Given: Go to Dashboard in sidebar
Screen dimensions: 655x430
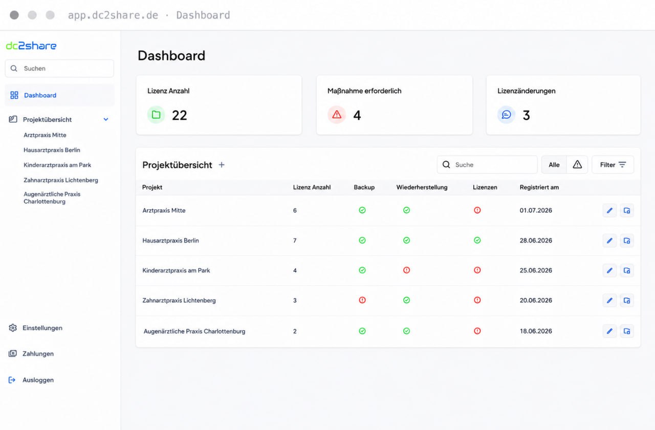Looking at the screenshot, I should coord(59,95).
